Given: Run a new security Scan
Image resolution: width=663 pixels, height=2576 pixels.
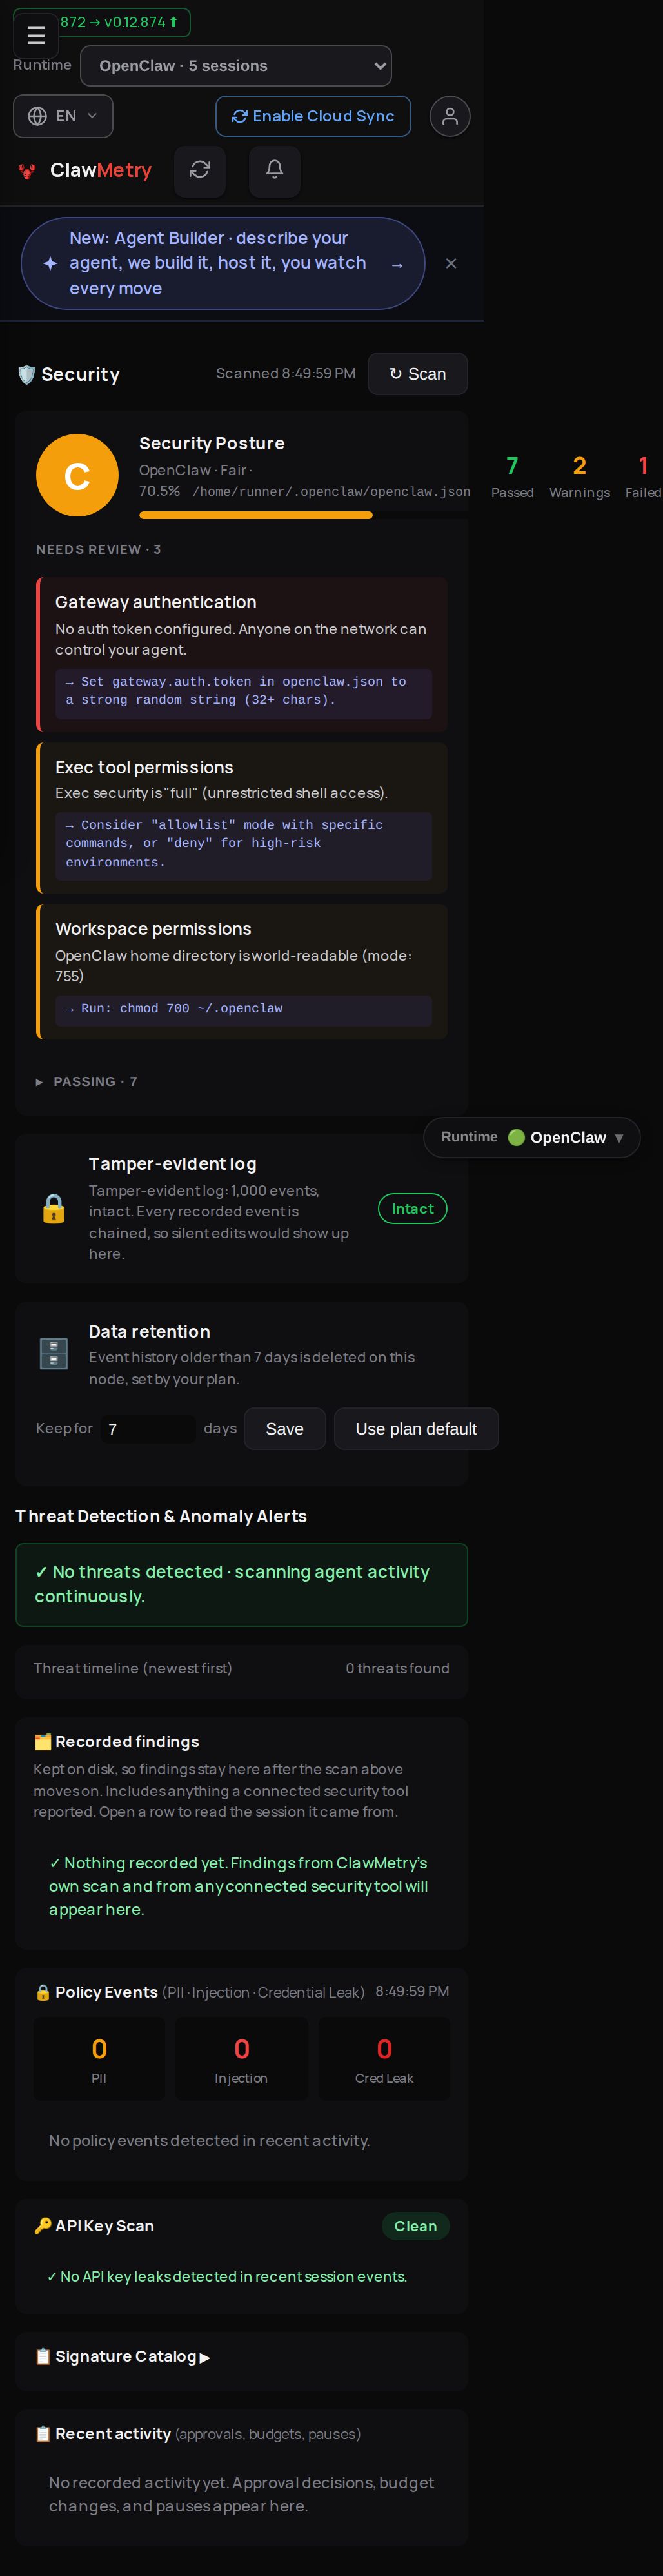Looking at the screenshot, I should [x=417, y=374].
